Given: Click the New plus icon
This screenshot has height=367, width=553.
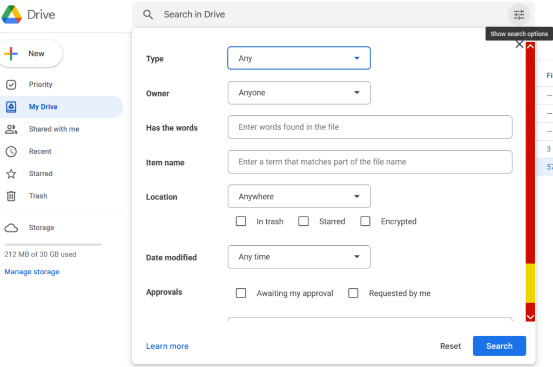Looking at the screenshot, I should pos(11,53).
